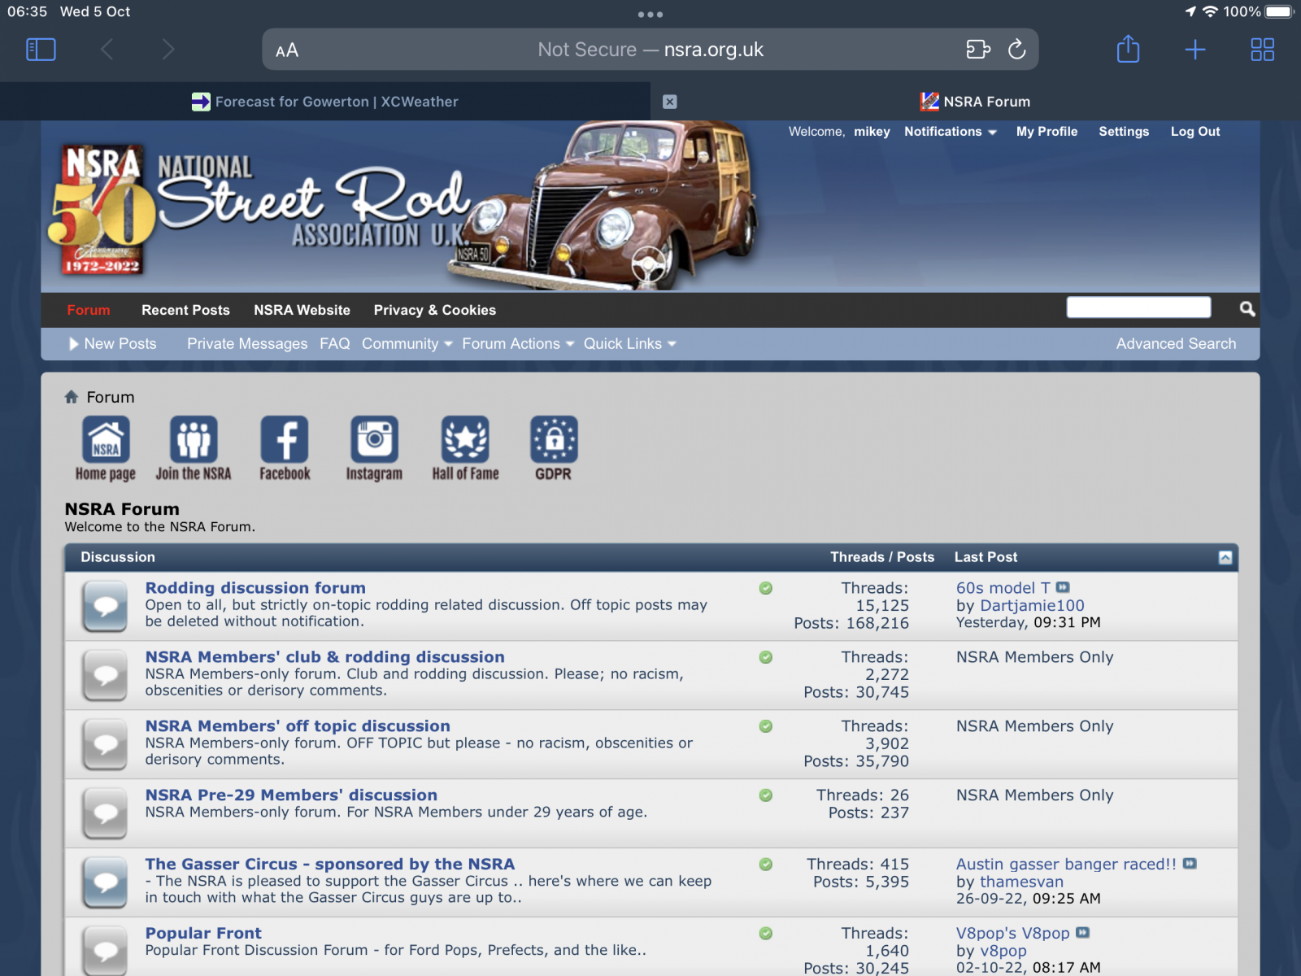Open the NSRA Website tab

[x=302, y=310]
